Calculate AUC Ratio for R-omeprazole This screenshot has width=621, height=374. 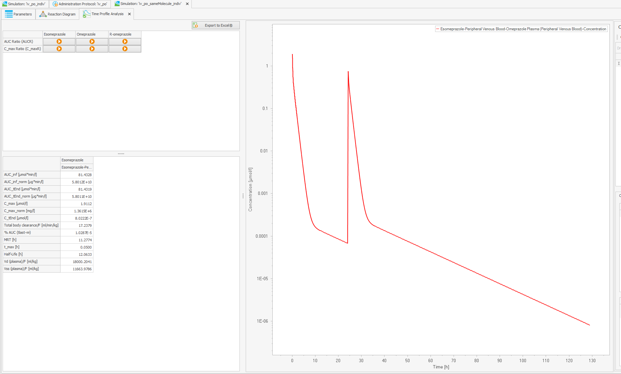[125, 41]
